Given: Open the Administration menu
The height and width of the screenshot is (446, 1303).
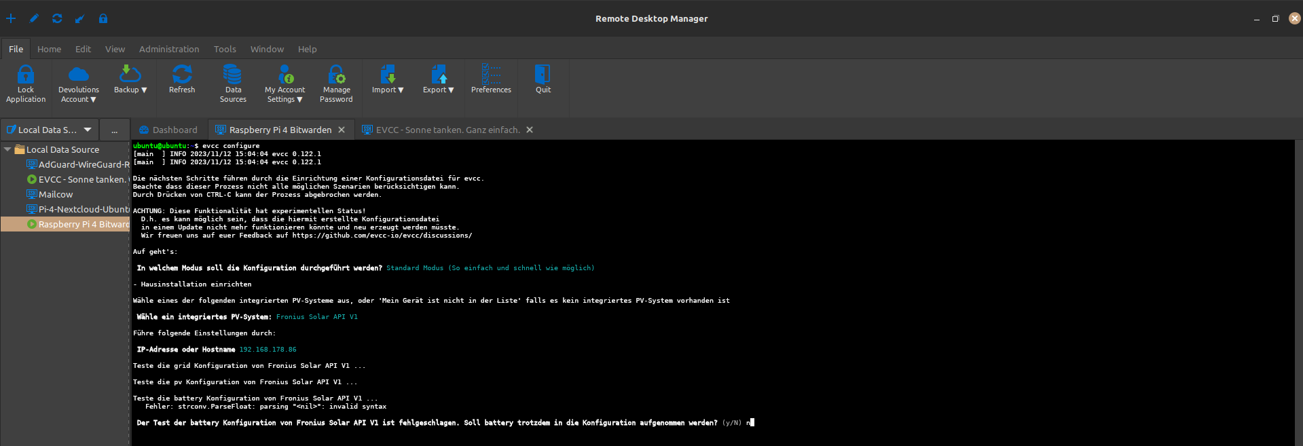Looking at the screenshot, I should (169, 49).
